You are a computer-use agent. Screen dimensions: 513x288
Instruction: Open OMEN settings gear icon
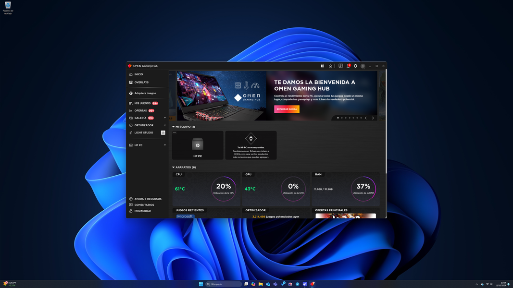[x=356, y=66]
